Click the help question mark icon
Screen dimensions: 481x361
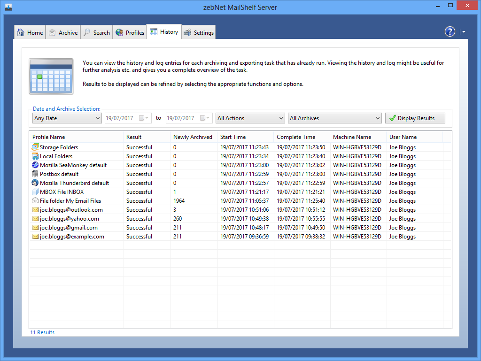click(450, 31)
